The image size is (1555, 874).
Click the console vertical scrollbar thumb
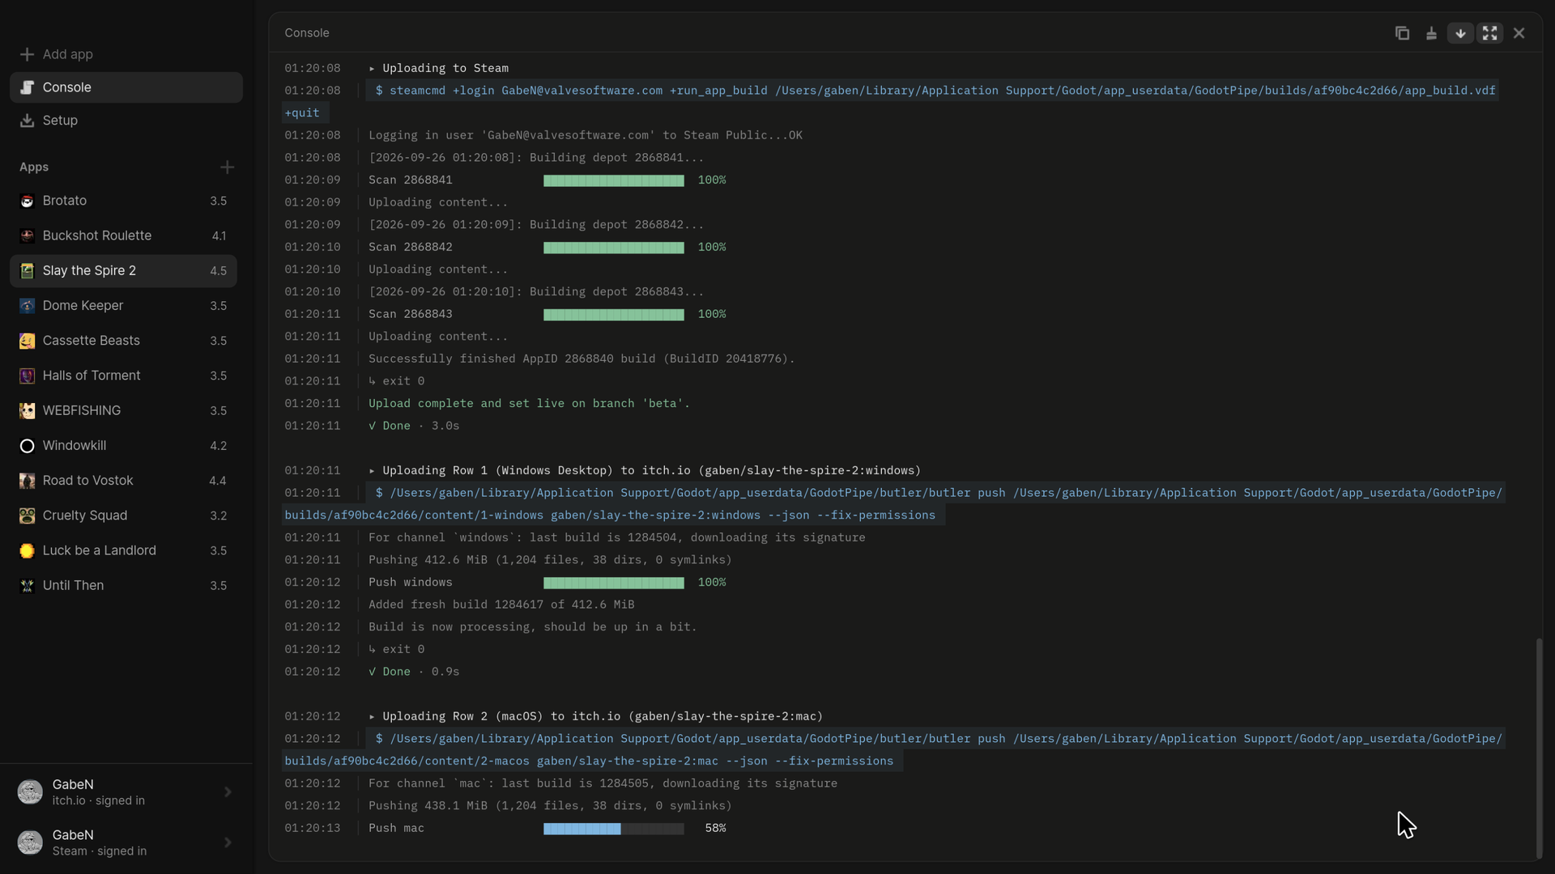coord(1539,748)
